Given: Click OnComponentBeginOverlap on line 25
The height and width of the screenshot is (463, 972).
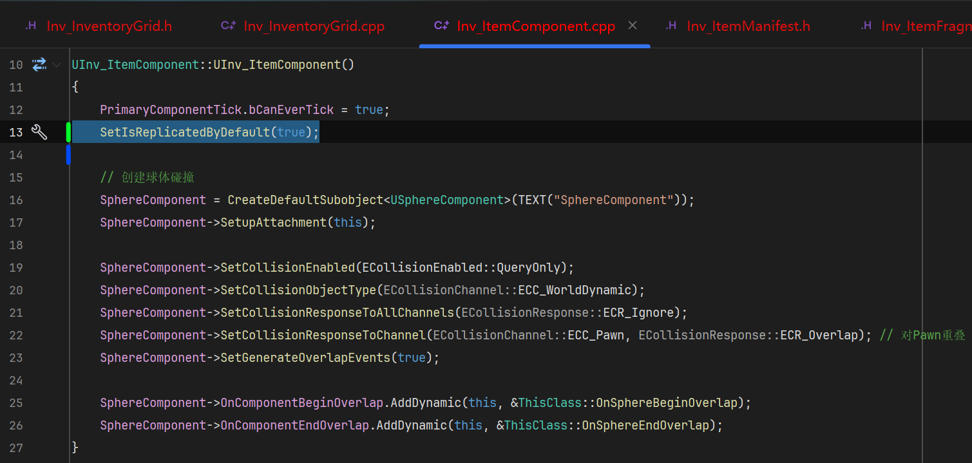Looking at the screenshot, I should click(x=302, y=403).
